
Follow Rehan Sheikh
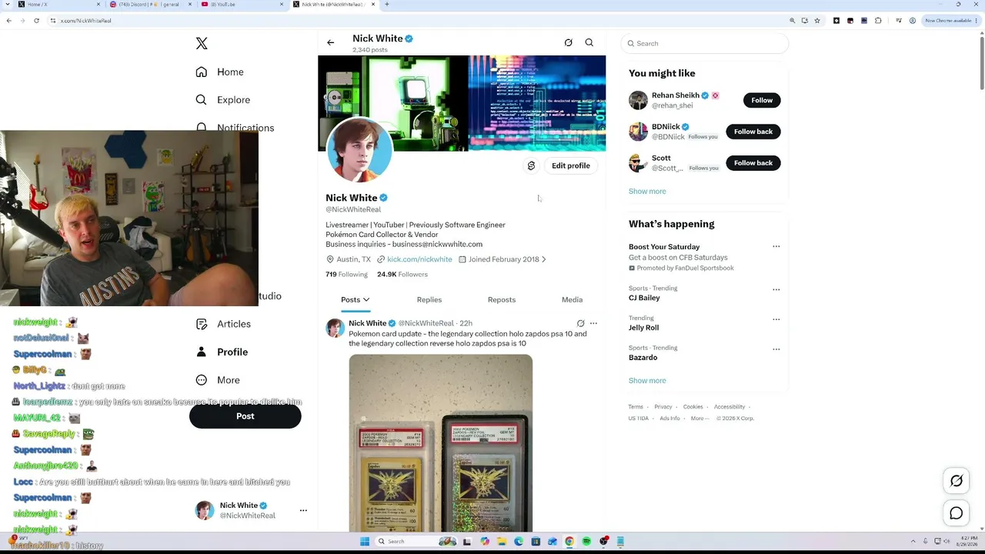click(762, 100)
